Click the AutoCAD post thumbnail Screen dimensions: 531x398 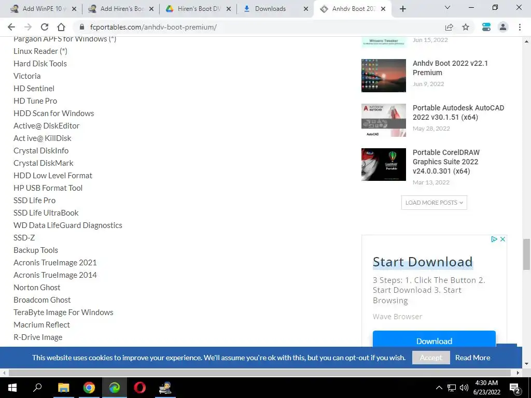click(383, 120)
